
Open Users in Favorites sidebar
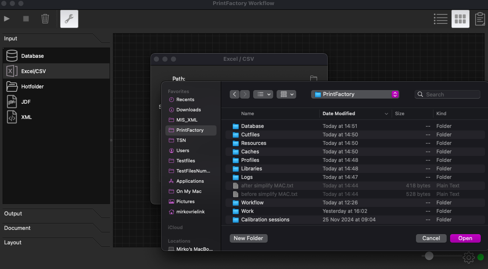point(191,150)
